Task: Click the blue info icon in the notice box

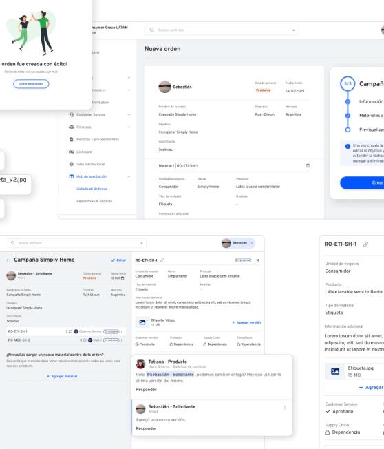Action: pyautogui.click(x=348, y=146)
